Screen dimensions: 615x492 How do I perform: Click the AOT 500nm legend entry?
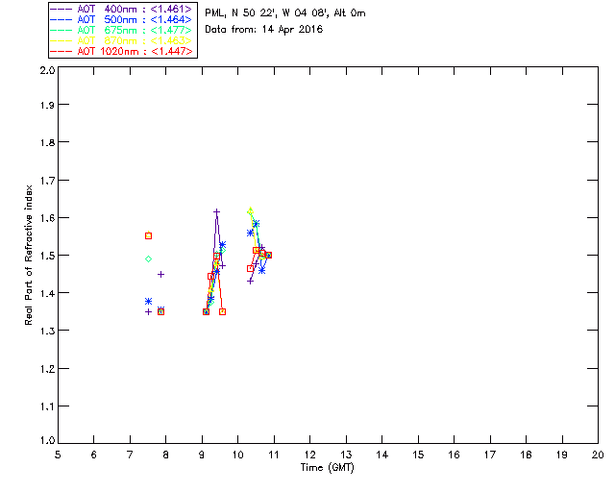coord(121,19)
